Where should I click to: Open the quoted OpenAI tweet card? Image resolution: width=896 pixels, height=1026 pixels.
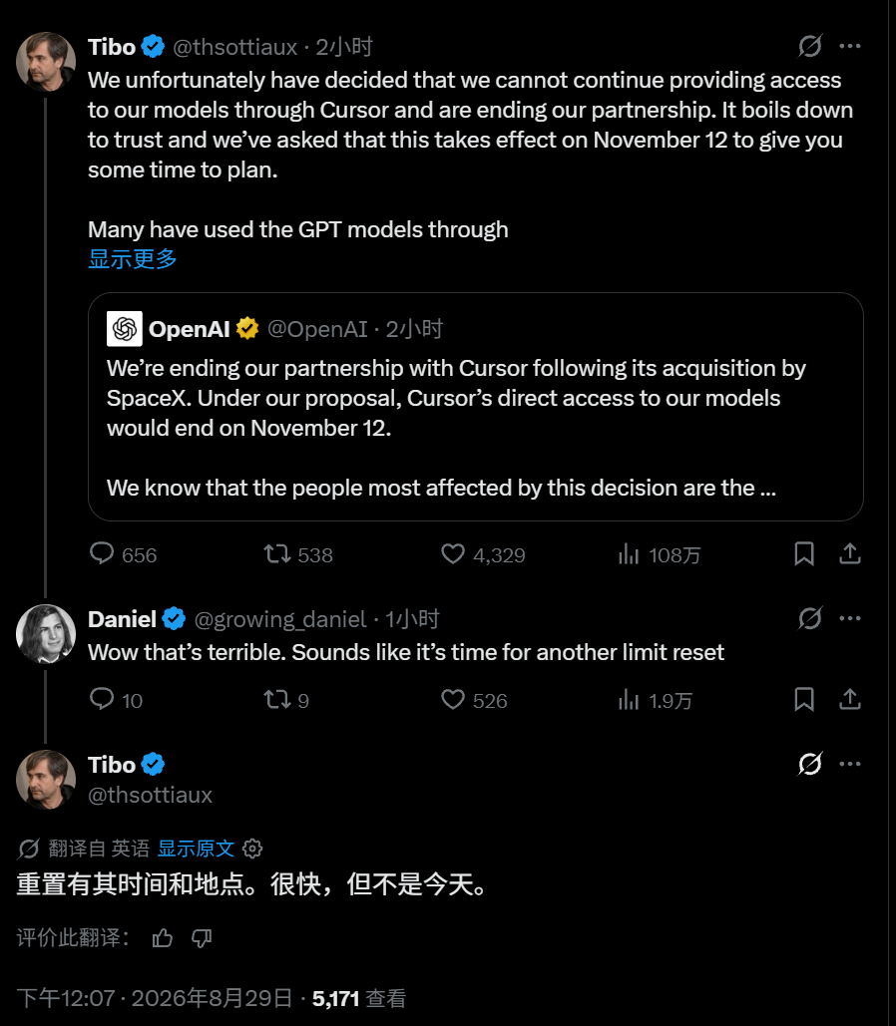(476, 407)
